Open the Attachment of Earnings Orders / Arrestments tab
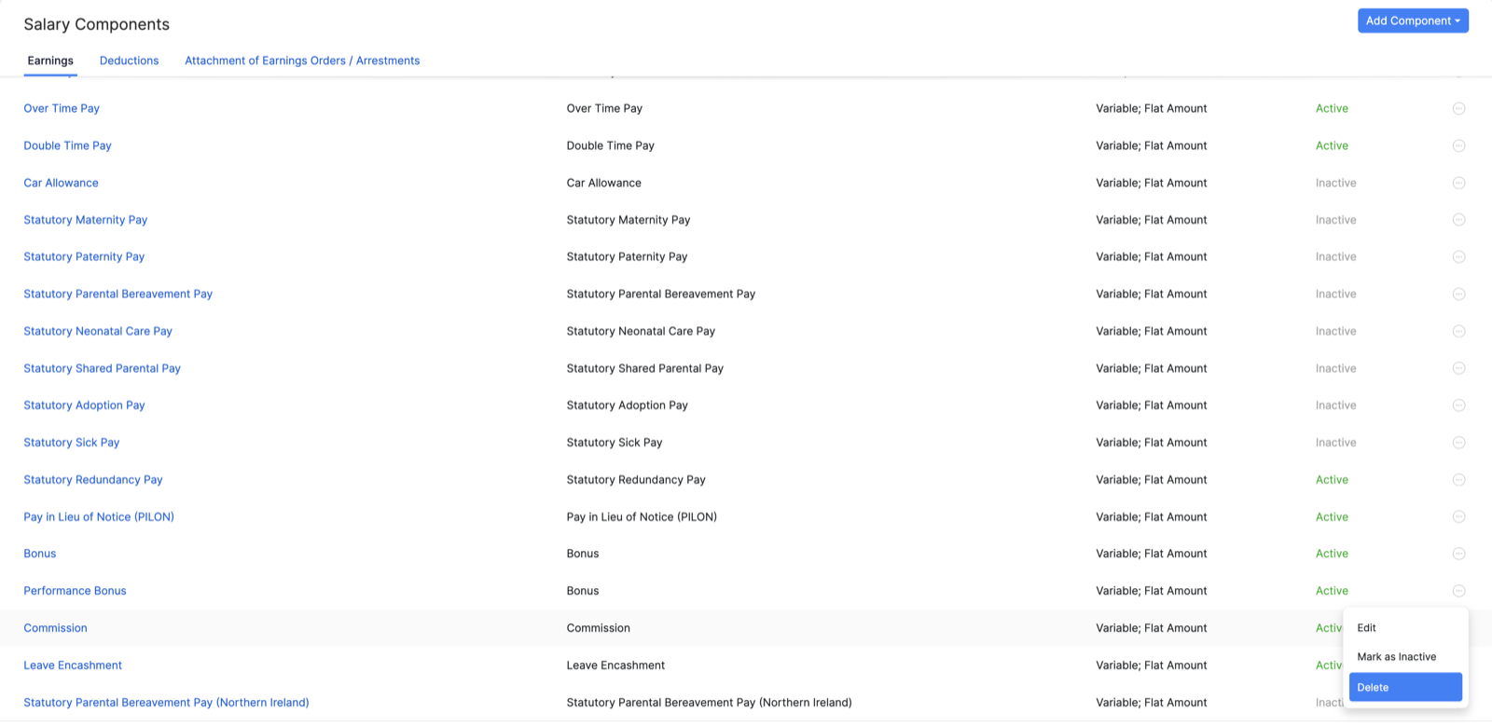This screenshot has width=1492, height=727. [302, 61]
